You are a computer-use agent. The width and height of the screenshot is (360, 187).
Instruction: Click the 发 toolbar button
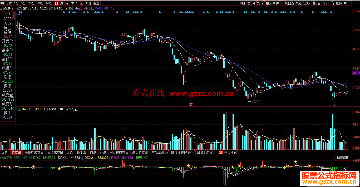tap(249, 3)
